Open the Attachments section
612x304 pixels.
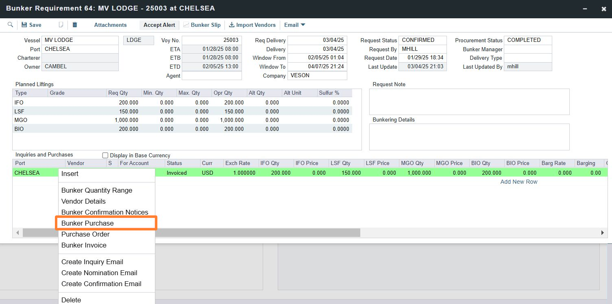coord(110,25)
